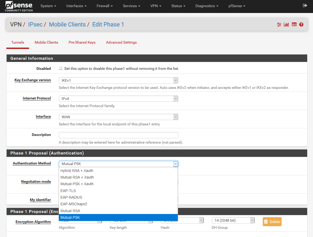Click the Edit Phase 1 breadcrumb link
The width and height of the screenshot is (313, 237).
click(108, 24)
